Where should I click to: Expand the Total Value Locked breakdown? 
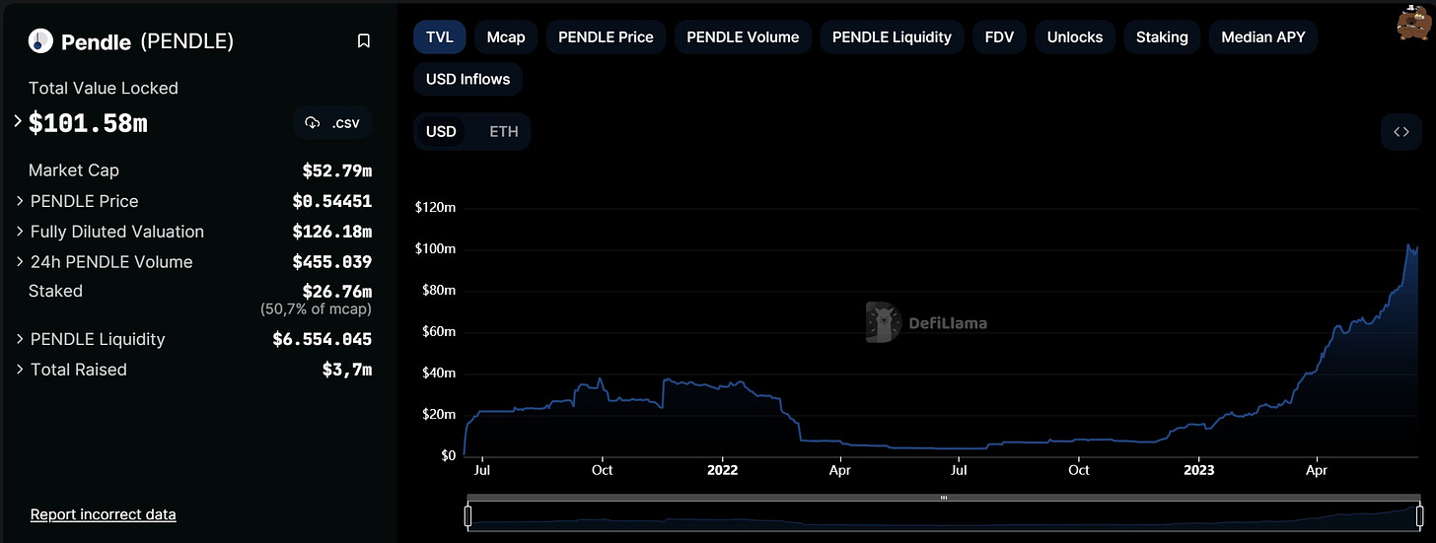18,122
